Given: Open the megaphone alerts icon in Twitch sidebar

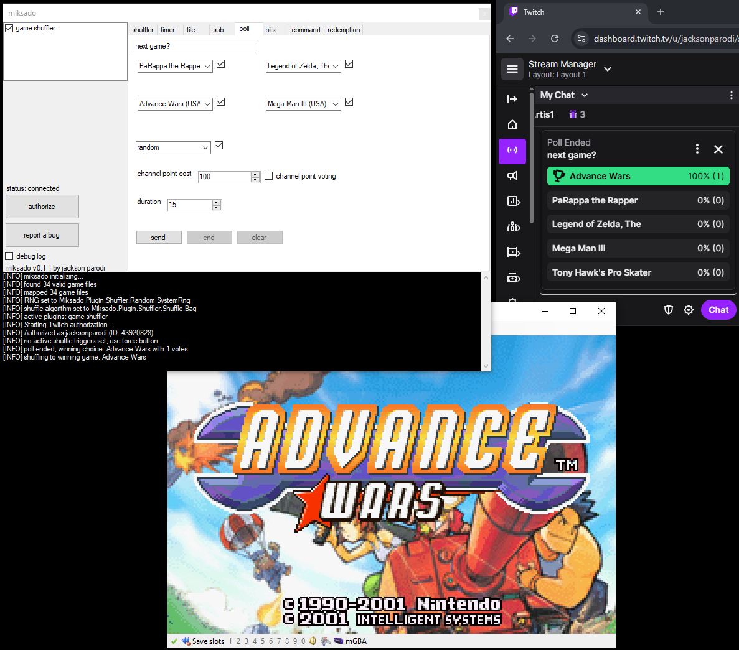Looking at the screenshot, I should pyautogui.click(x=512, y=175).
